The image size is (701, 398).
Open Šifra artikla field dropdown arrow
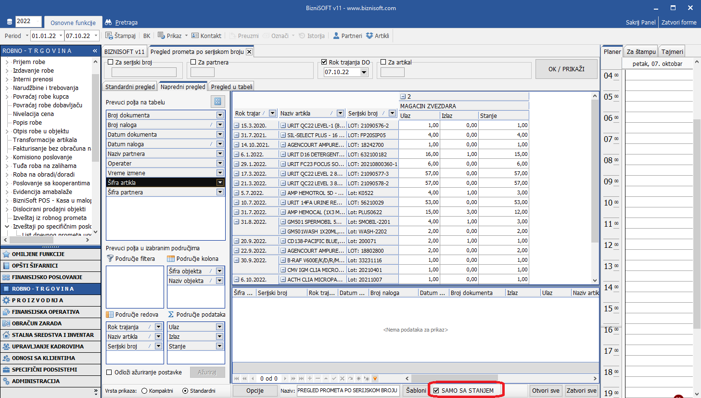point(220,182)
